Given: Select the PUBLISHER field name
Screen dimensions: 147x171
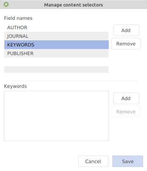Looking at the screenshot, I should [x=56, y=53].
